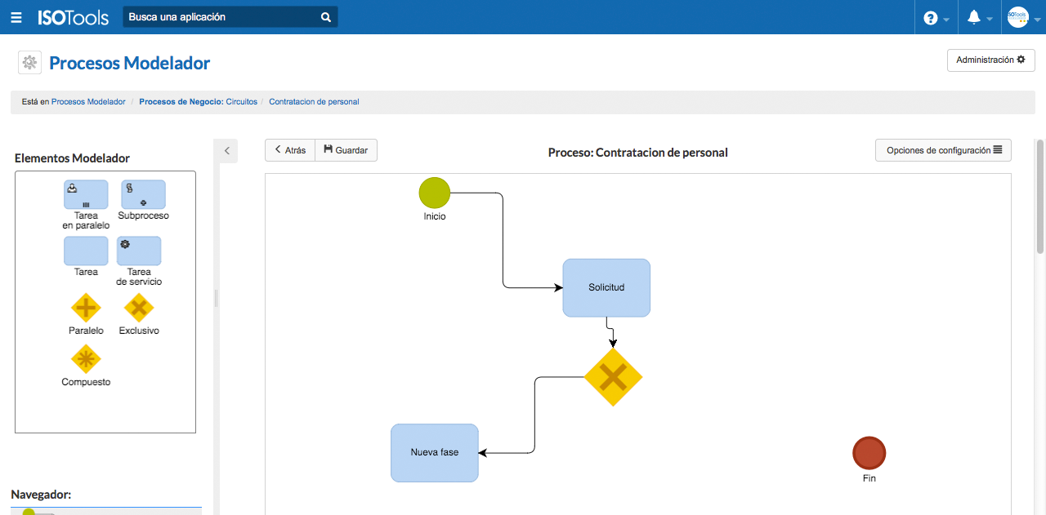Select the Tarea en paralelo element
Viewport: 1046px width, 515px height.
click(x=86, y=194)
